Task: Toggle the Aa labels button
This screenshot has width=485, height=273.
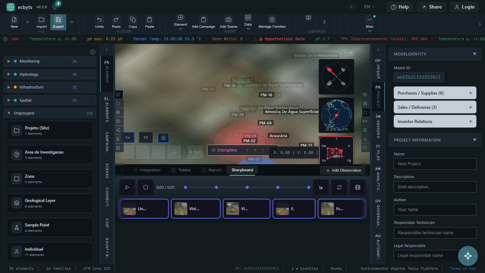Action: [x=128, y=138]
